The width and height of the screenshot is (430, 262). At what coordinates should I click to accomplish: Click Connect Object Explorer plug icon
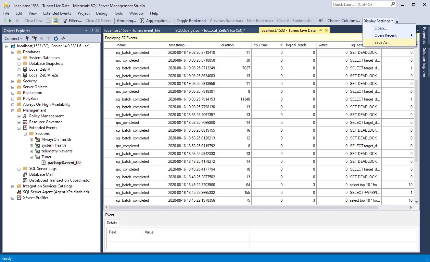pyautogui.click(x=28, y=38)
